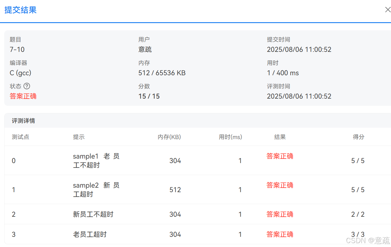Viewport: 391px width, 247px height.
Task: Close the submission result dialog
Action: pos(387,10)
